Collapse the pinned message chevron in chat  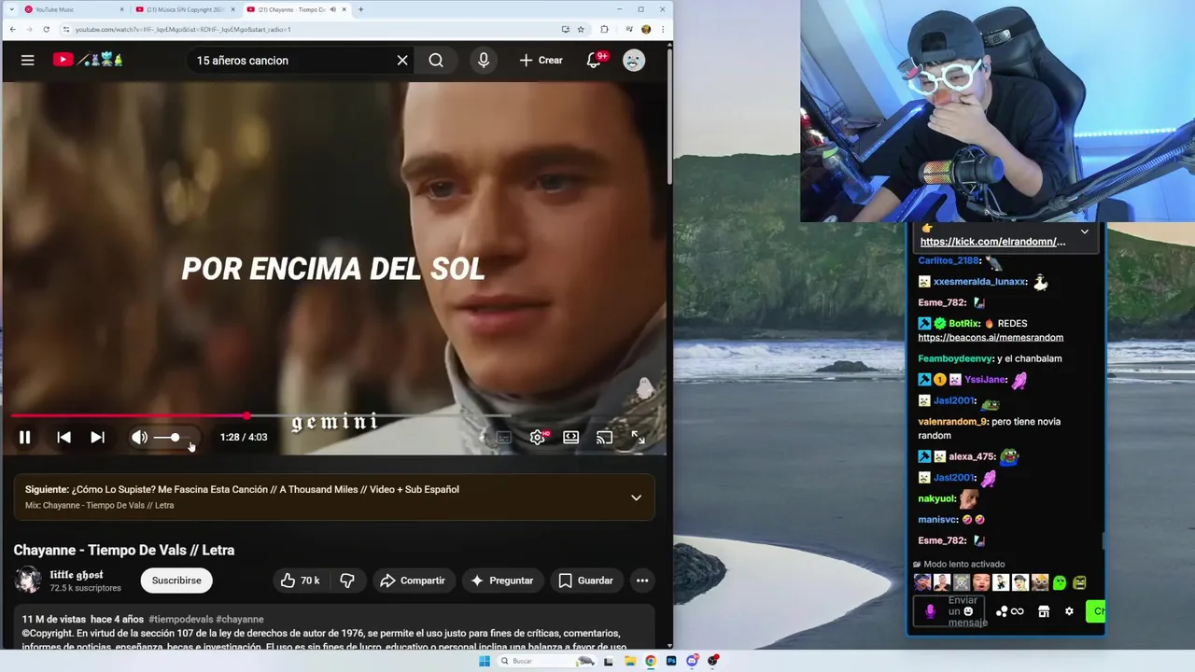(1084, 231)
